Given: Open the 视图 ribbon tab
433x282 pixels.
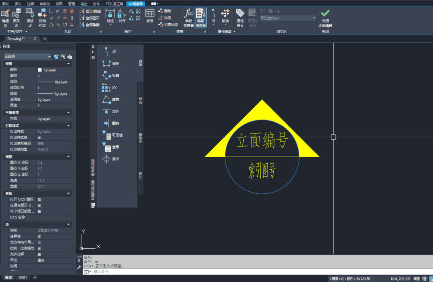Looking at the screenshot, I should tap(59, 4).
